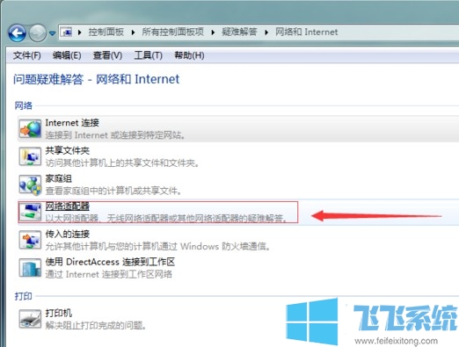Click the Internet 连接 globe icon
459x347 pixels.
30,128
